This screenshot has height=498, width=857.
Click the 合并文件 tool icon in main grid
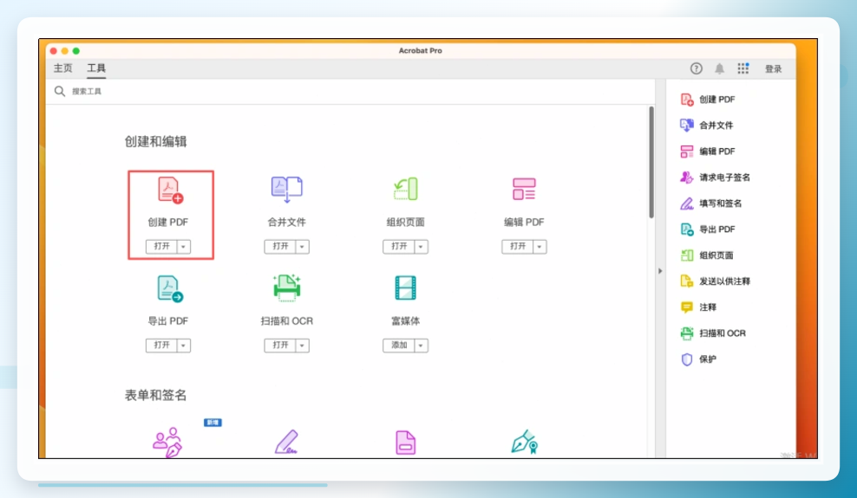coord(287,190)
